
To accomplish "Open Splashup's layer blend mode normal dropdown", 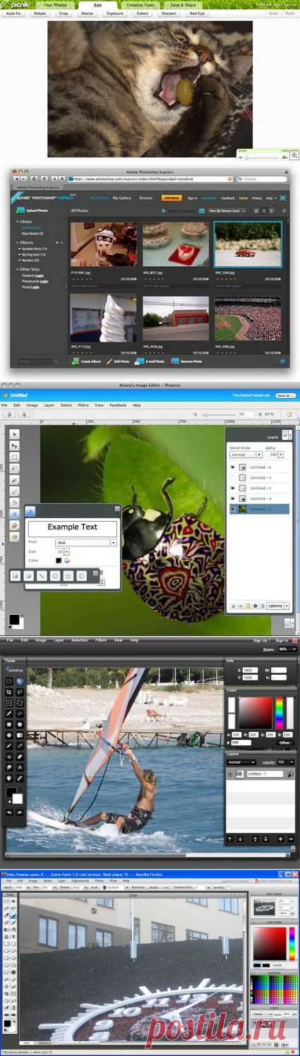I will (x=242, y=762).
